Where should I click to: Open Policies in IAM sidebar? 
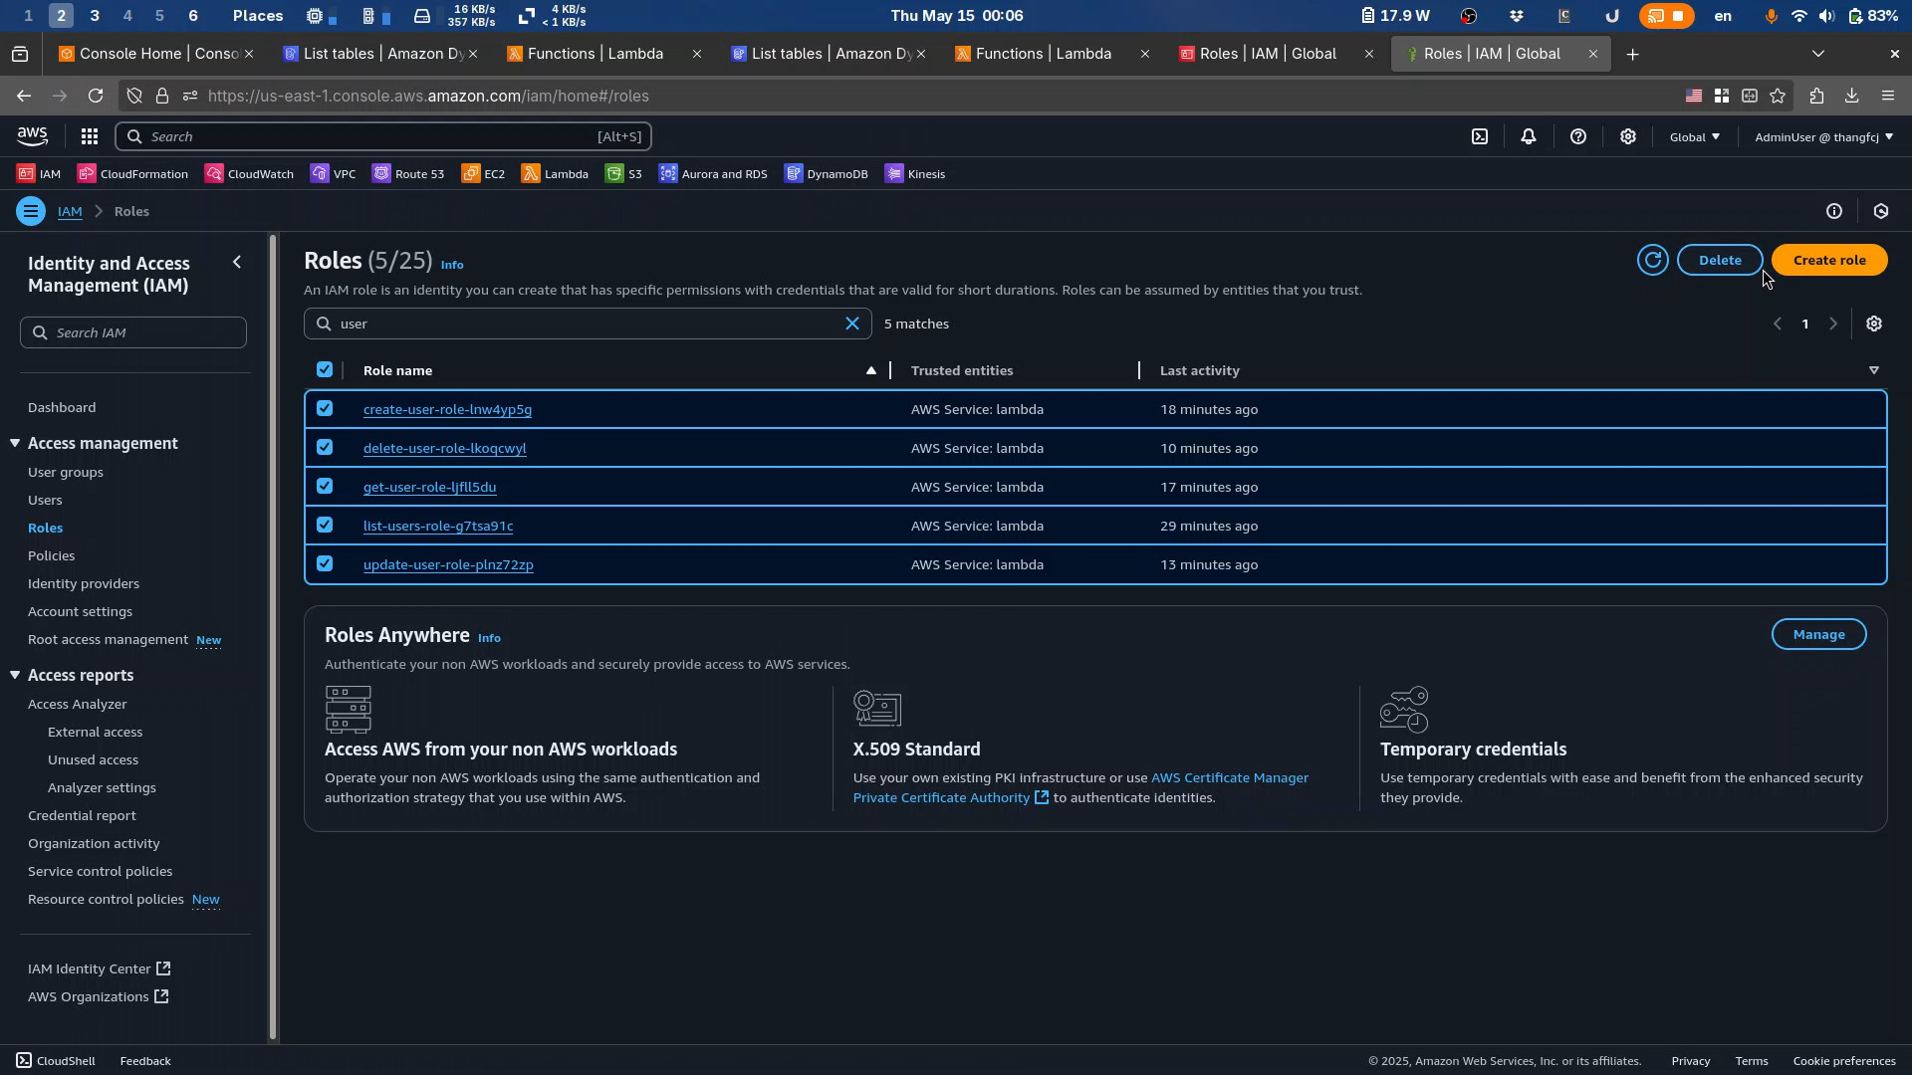(52, 555)
